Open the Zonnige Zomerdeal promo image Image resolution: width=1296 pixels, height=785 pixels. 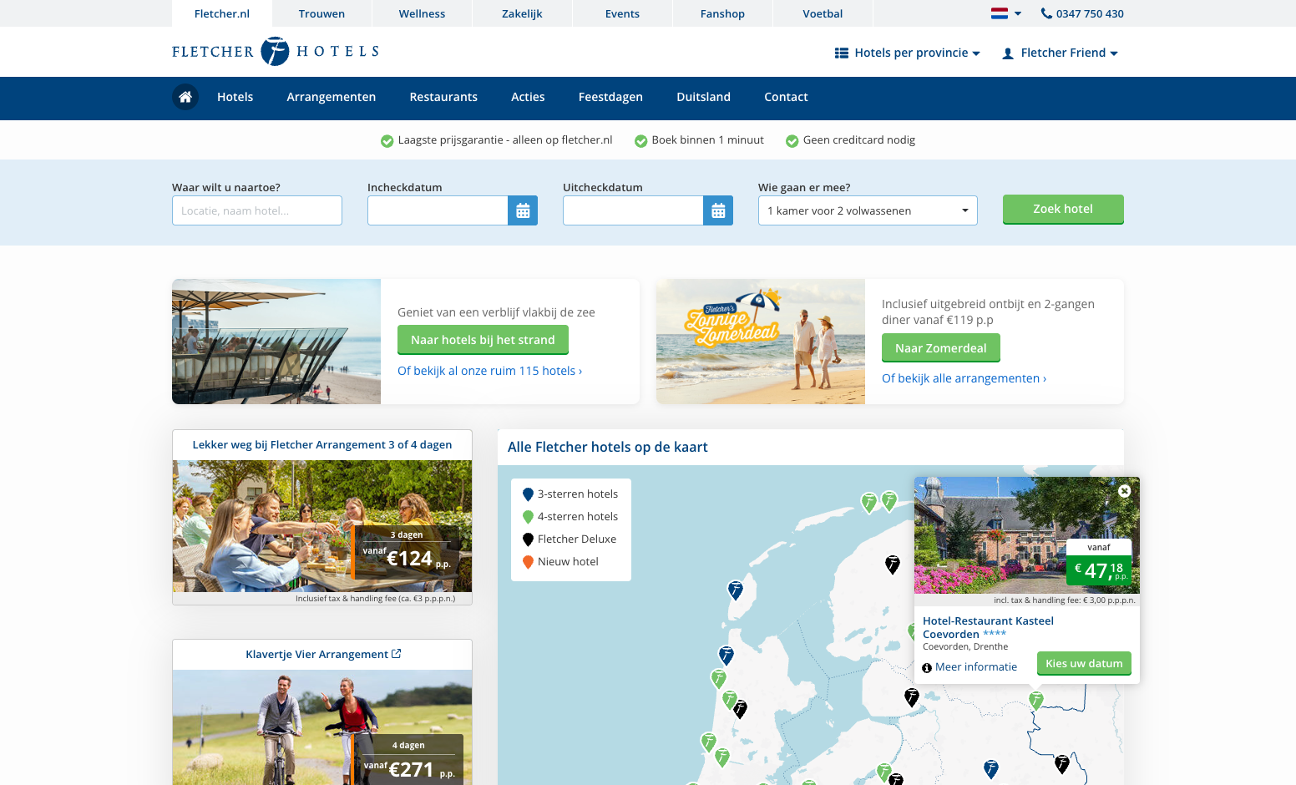click(761, 342)
